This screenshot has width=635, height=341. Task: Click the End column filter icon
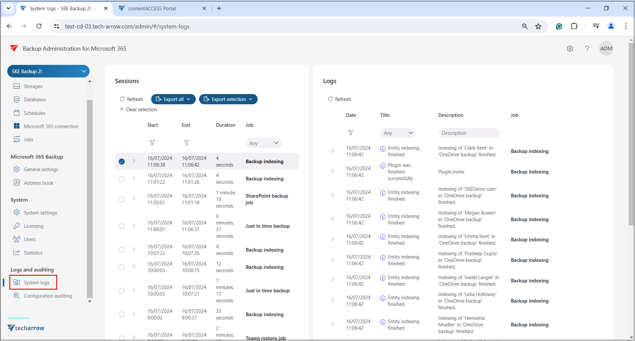point(187,143)
